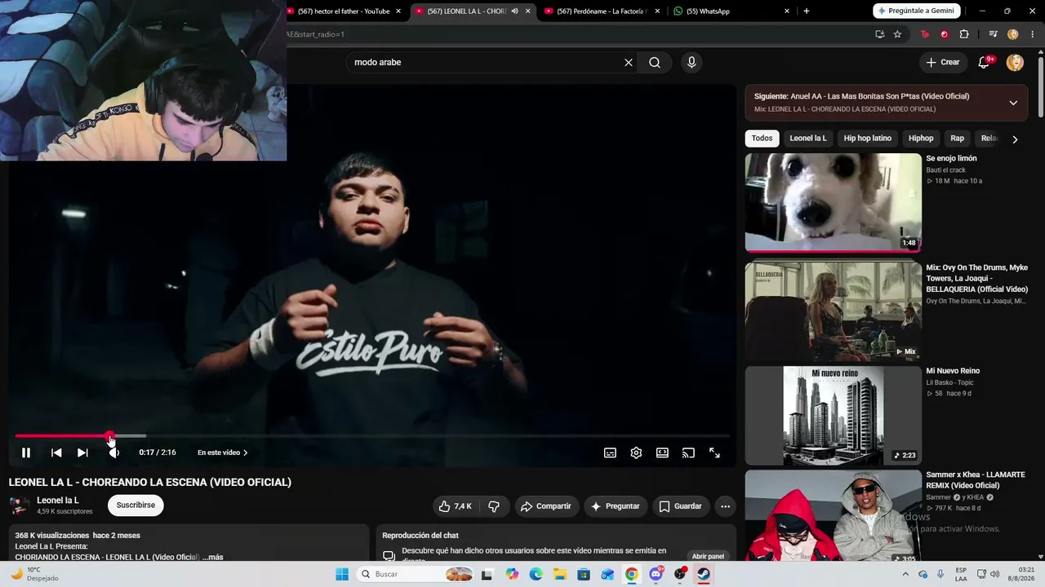Clear the 'modo arabe' search text
The height and width of the screenshot is (587, 1045).
[629, 62]
